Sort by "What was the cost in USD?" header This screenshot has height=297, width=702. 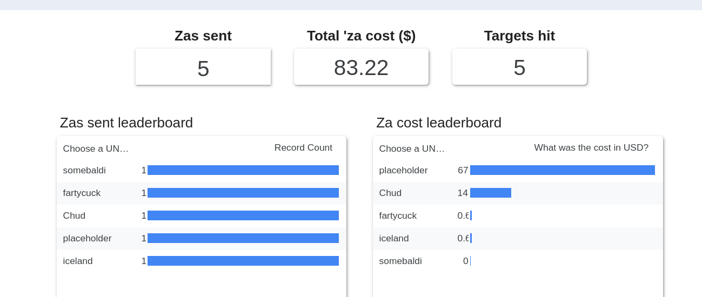pos(591,148)
